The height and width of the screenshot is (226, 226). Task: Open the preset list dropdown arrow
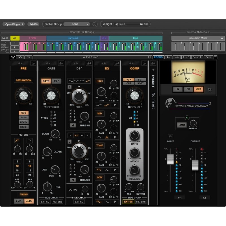(x=150, y=57)
